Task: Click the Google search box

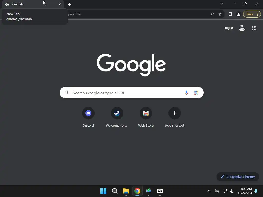Action: (131, 93)
